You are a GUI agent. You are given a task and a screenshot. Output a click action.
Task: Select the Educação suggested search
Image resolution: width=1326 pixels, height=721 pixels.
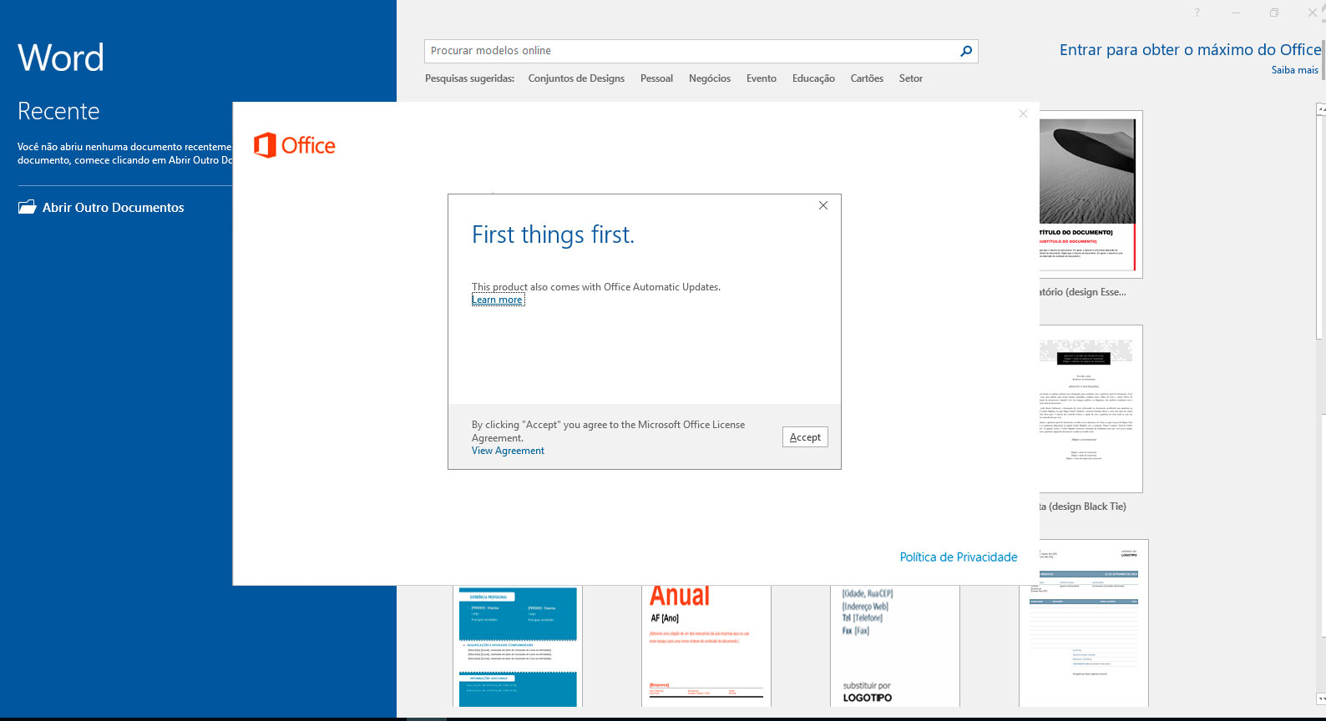tap(813, 78)
